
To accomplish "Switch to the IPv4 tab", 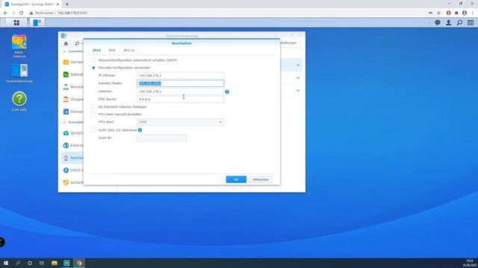I will click(96, 50).
